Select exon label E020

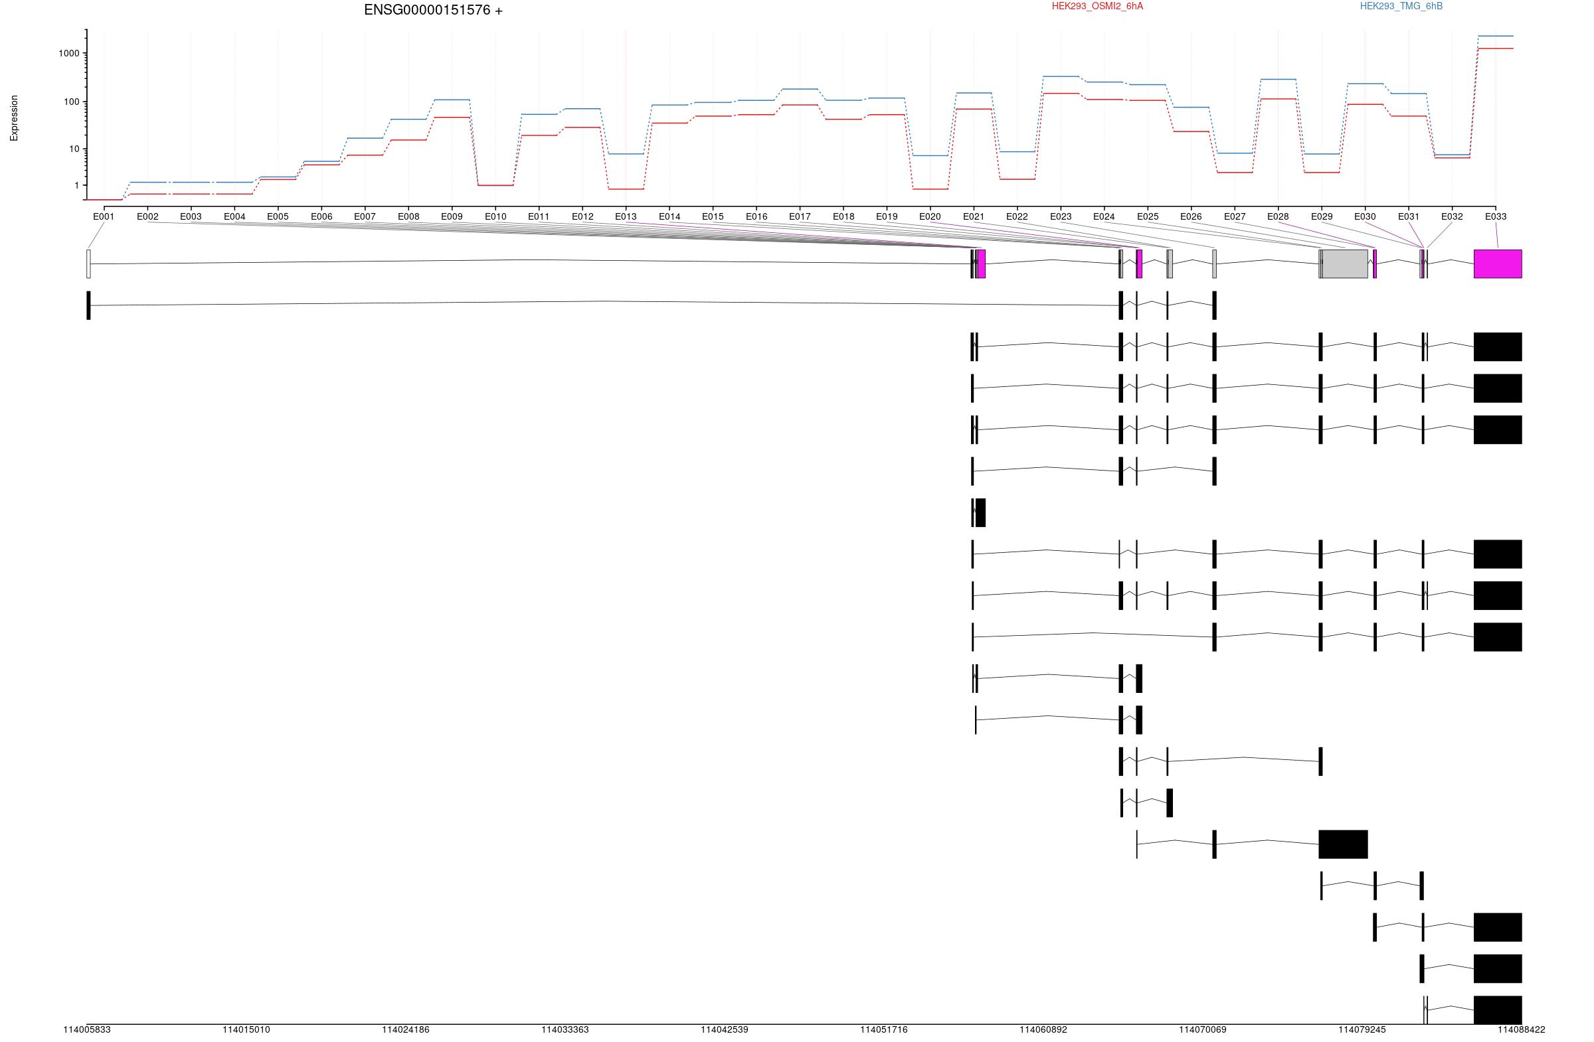(x=930, y=216)
